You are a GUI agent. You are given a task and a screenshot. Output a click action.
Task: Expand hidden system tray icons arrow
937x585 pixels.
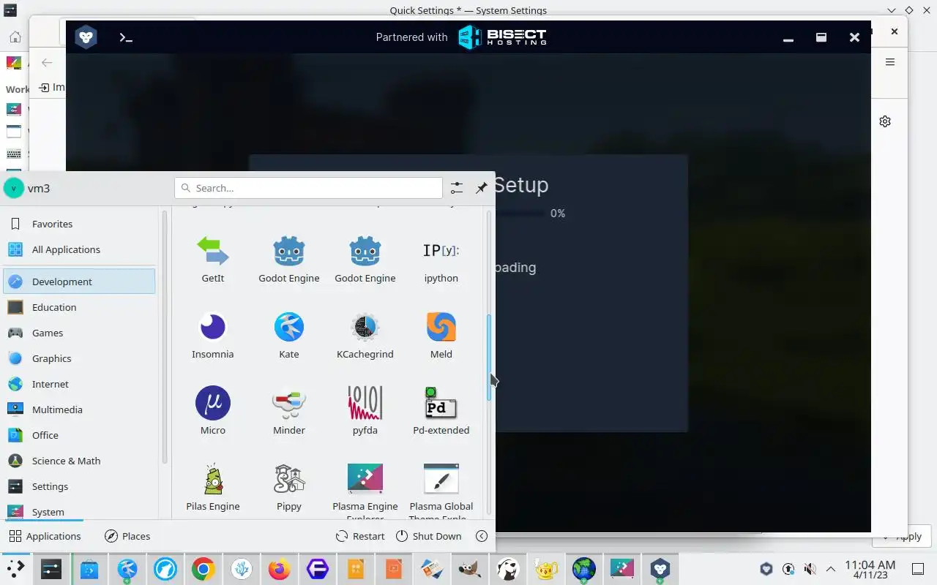[x=831, y=569]
